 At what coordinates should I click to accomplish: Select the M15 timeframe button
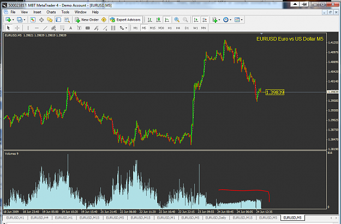152,28
